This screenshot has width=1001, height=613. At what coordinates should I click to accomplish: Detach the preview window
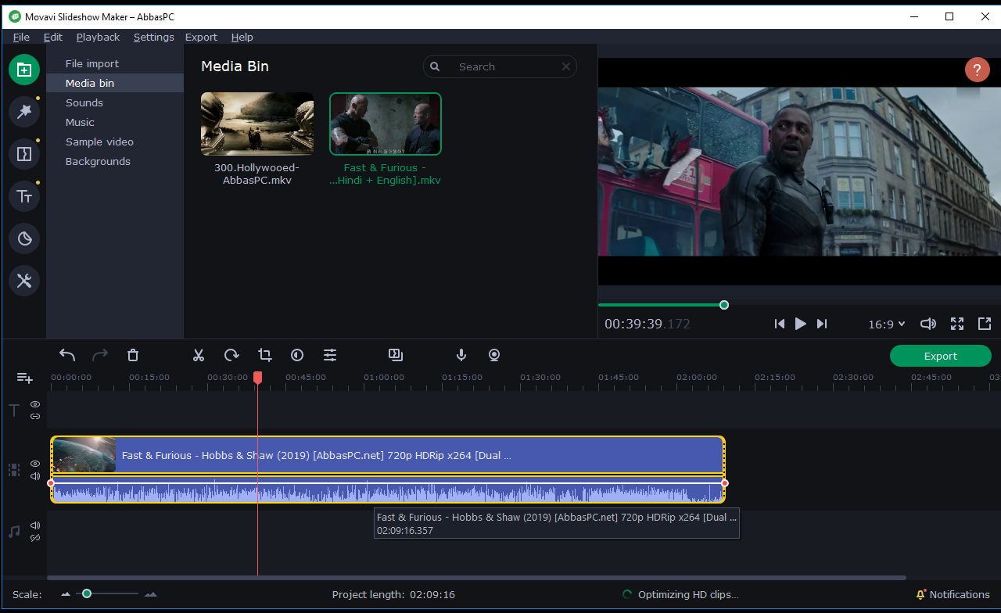pos(985,324)
